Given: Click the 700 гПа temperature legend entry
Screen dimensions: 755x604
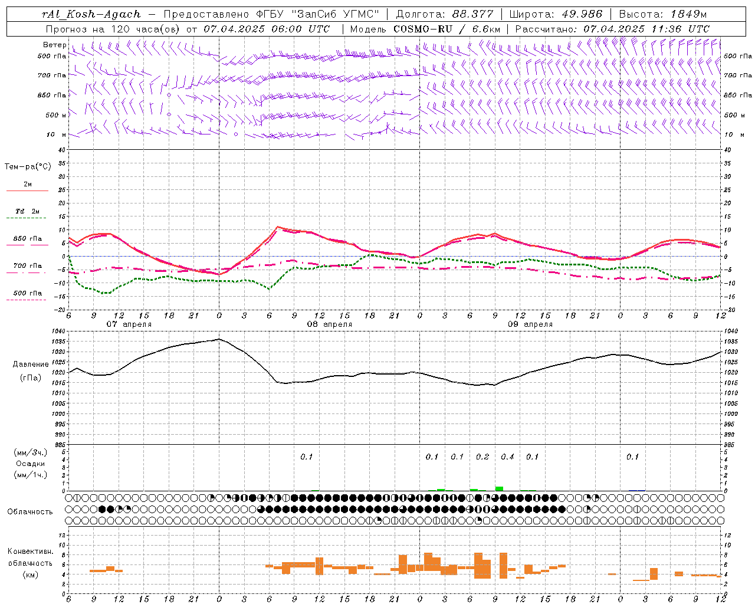Looking at the screenshot, I should click(x=28, y=265).
